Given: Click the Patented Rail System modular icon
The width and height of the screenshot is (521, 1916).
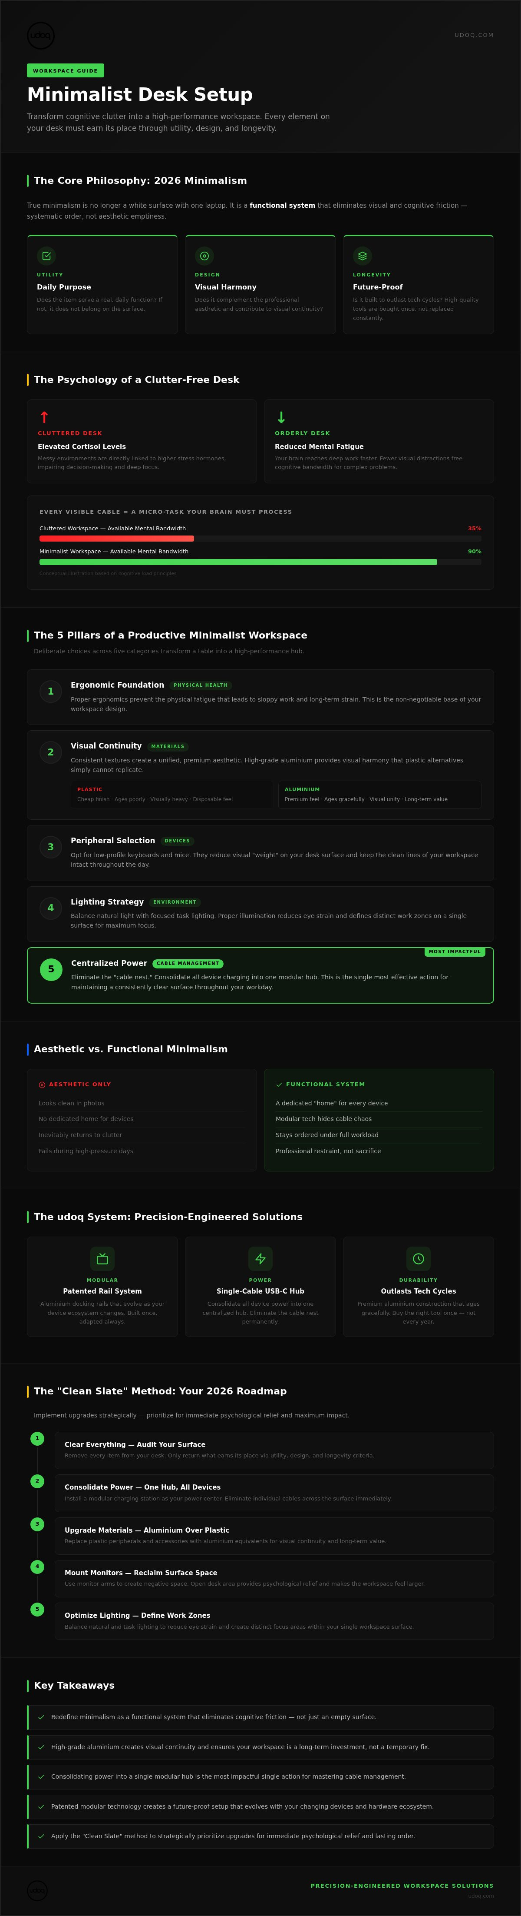Looking at the screenshot, I should coord(102,1258).
